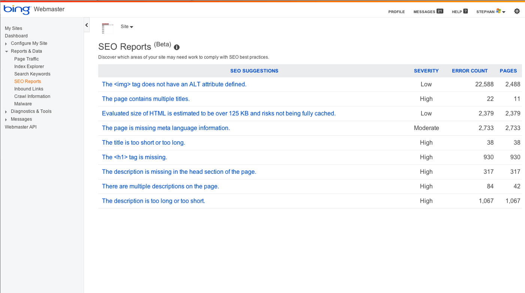Open the settings gear icon
The width and height of the screenshot is (525, 293).
(x=517, y=11)
